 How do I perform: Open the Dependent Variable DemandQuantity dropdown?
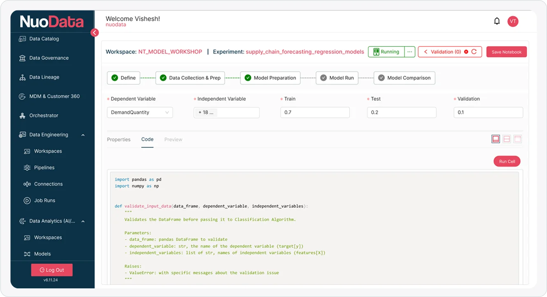coord(140,112)
